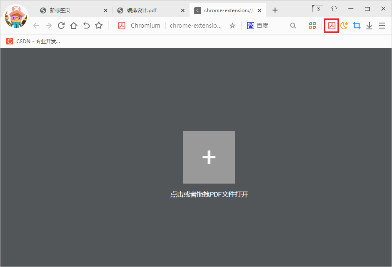Open the tab counter showing 3

click(x=317, y=8)
